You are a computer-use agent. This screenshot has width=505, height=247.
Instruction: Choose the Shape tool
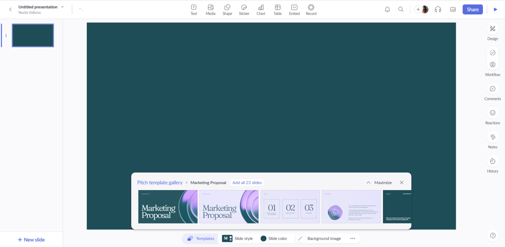point(227,9)
